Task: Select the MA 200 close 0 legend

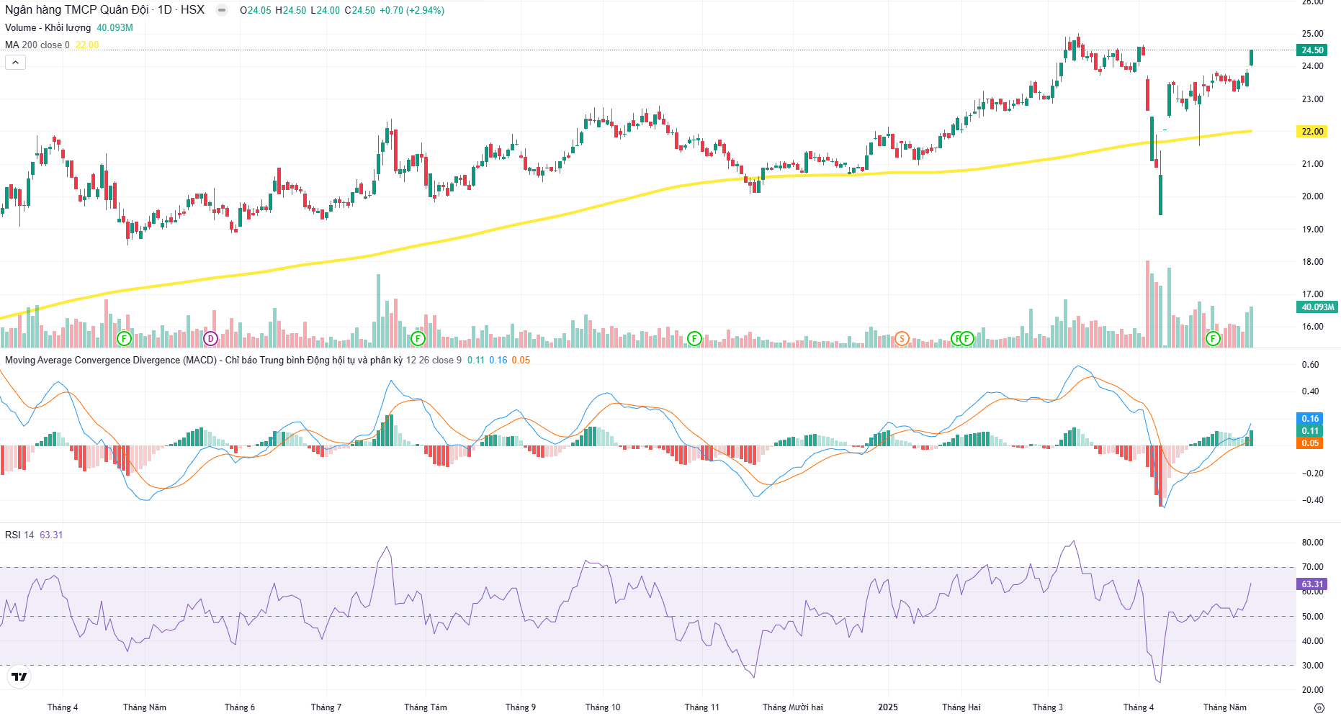Action: point(37,45)
